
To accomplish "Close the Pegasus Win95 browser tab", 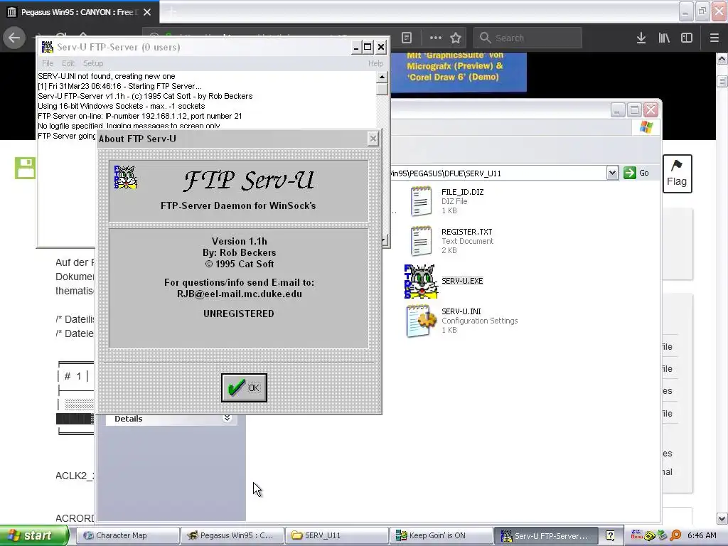I will click(x=147, y=12).
